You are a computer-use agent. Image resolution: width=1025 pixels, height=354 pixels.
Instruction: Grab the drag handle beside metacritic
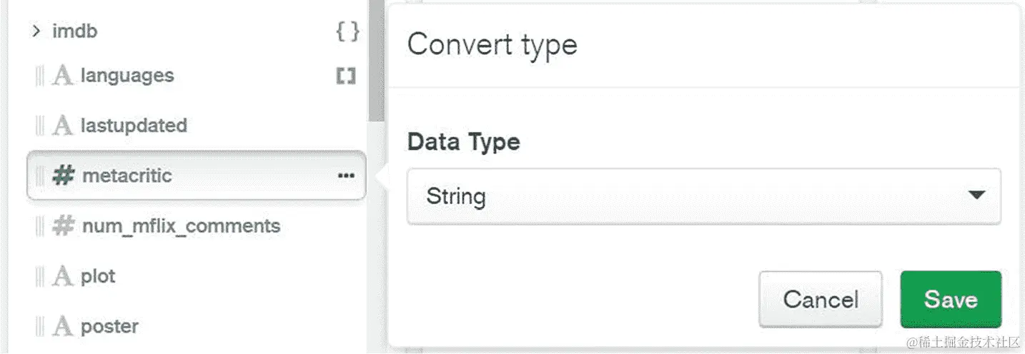40,176
